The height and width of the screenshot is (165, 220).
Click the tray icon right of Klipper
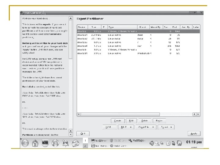click(174, 143)
